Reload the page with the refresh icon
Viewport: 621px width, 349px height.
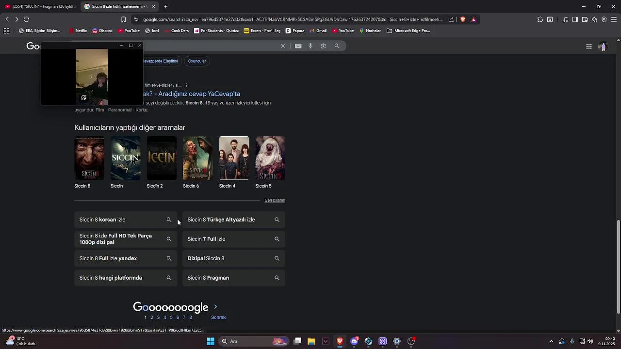(x=26, y=19)
